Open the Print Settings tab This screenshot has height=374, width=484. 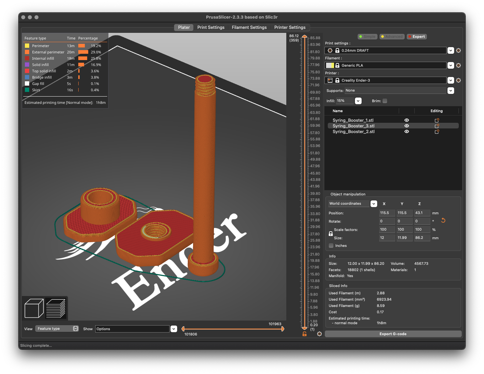tap(211, 28)
